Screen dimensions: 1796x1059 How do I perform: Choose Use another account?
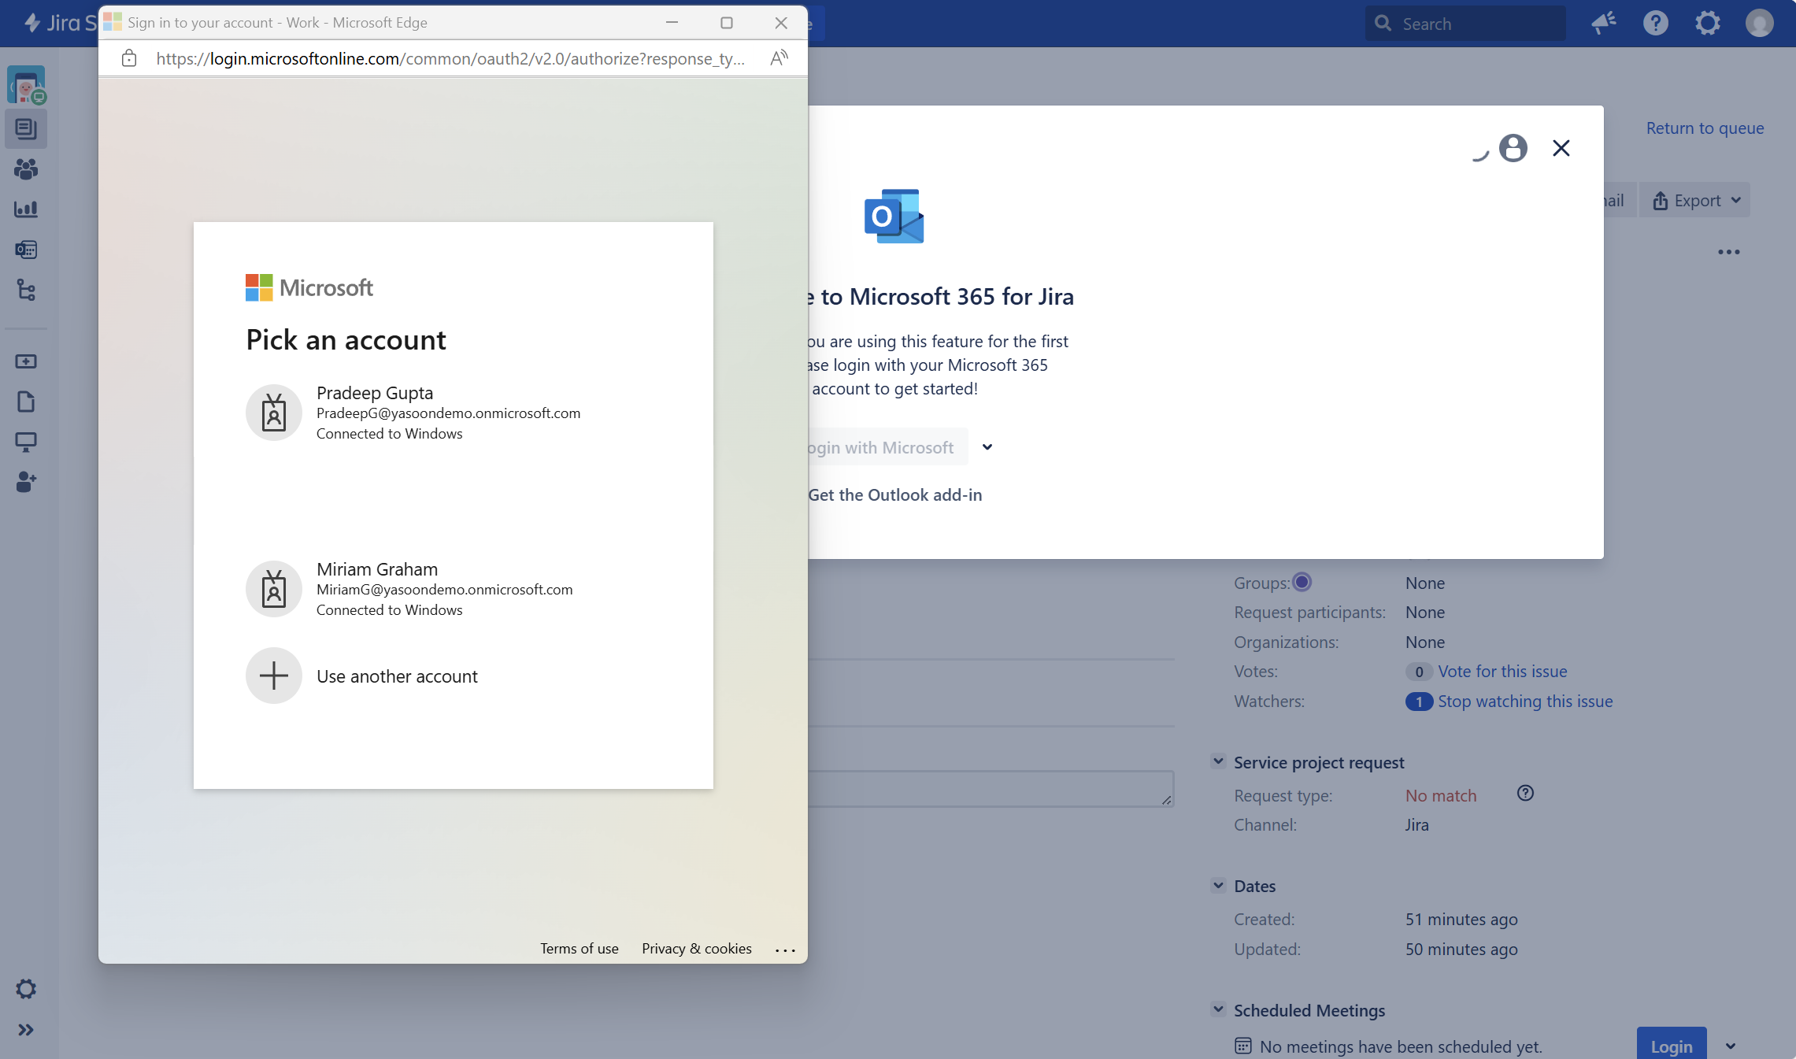click(397, 676)
